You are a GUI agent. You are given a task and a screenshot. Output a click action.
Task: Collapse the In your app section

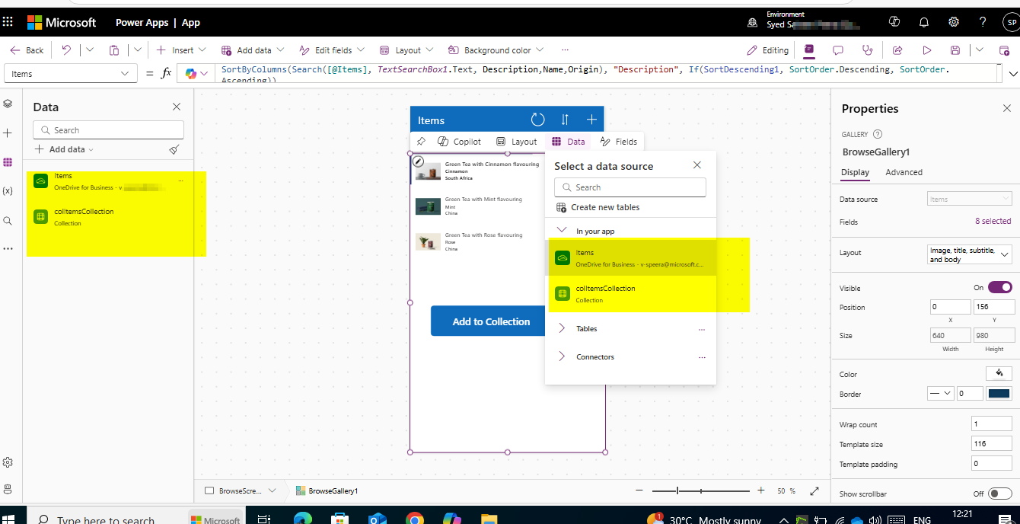[562, 231]
